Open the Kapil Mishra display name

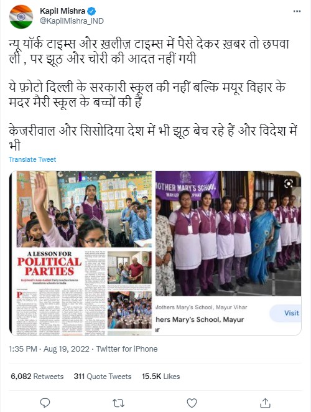tap(62, 11)
